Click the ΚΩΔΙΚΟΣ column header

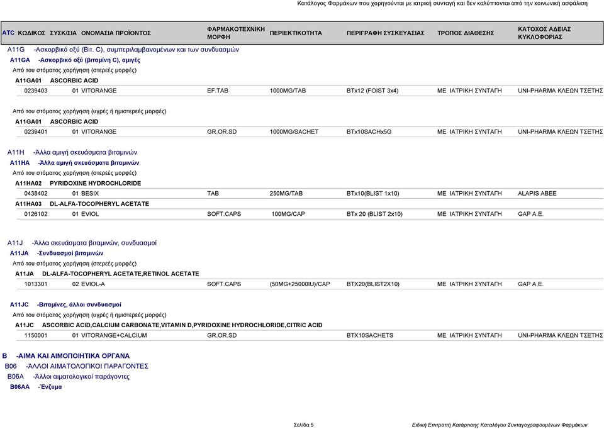(x=31, y=33)
